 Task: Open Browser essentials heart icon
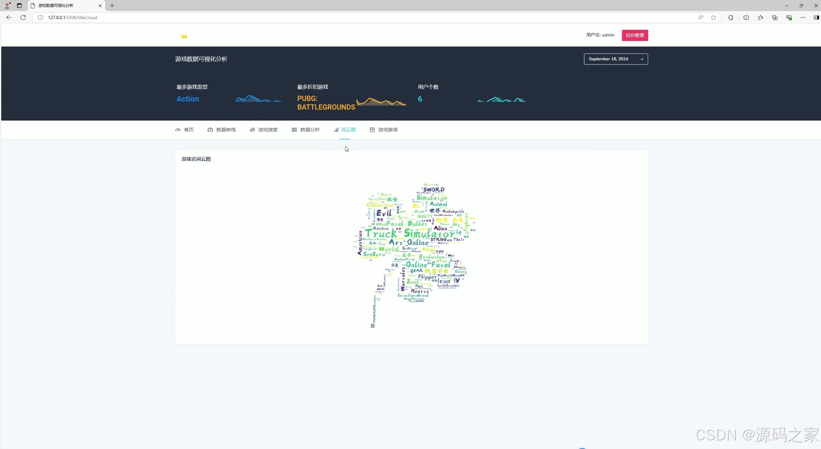click(x=789, y=17)
